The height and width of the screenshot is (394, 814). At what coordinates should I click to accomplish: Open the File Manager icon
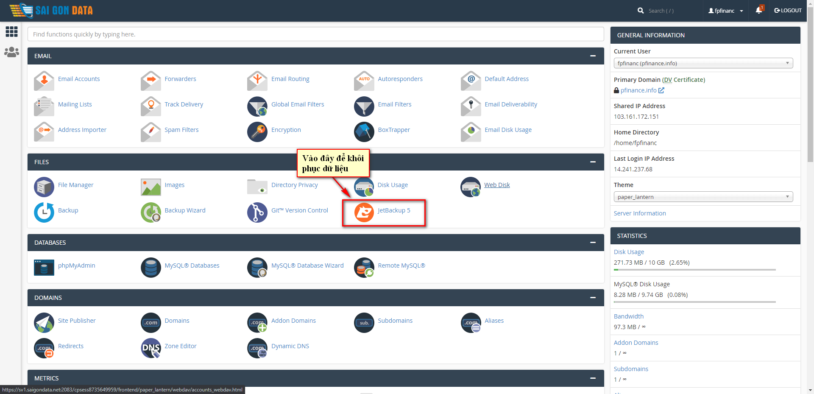[44, 187]
